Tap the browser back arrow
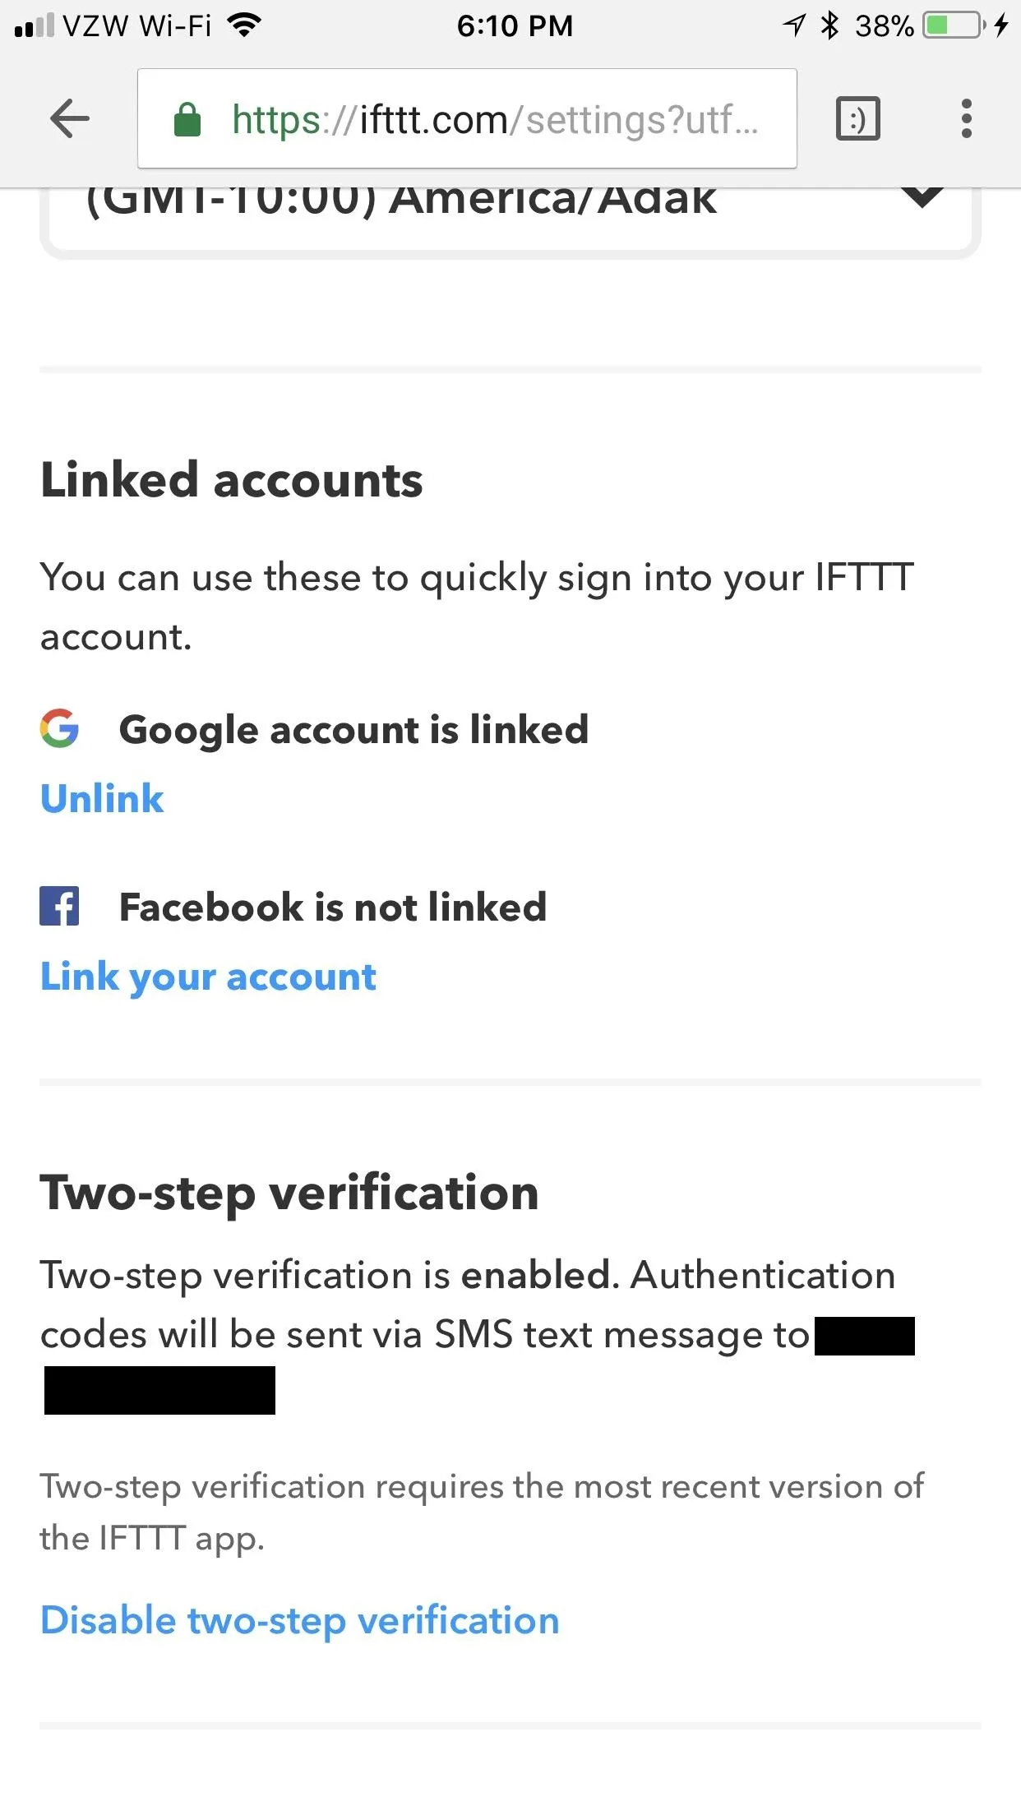 click(70, 119)
